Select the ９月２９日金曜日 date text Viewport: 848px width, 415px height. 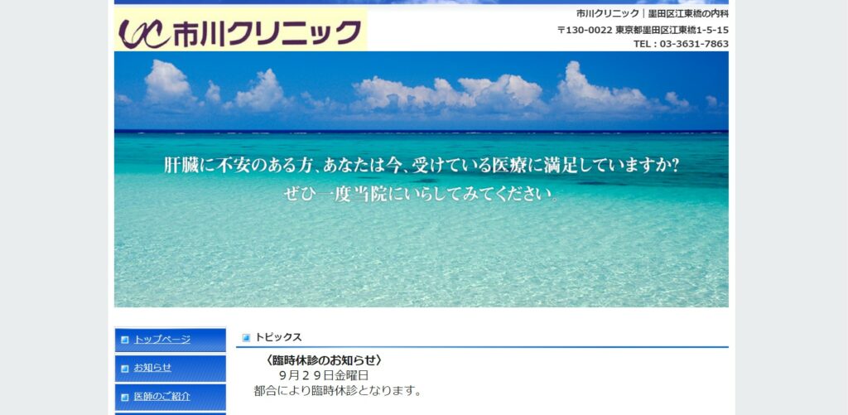click(x=324, y=375)
